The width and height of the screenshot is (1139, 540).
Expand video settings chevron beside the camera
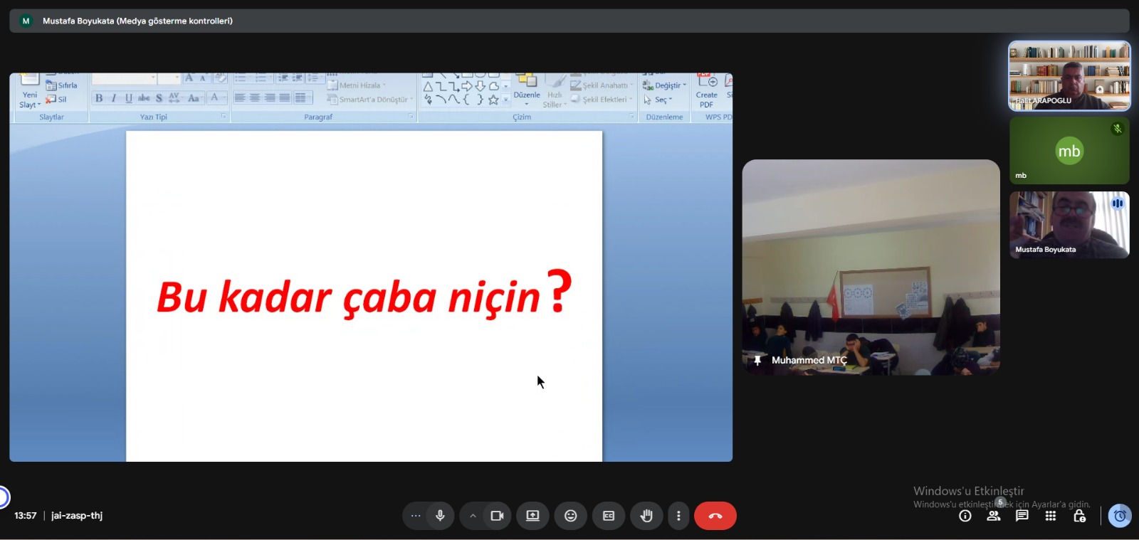473,516
